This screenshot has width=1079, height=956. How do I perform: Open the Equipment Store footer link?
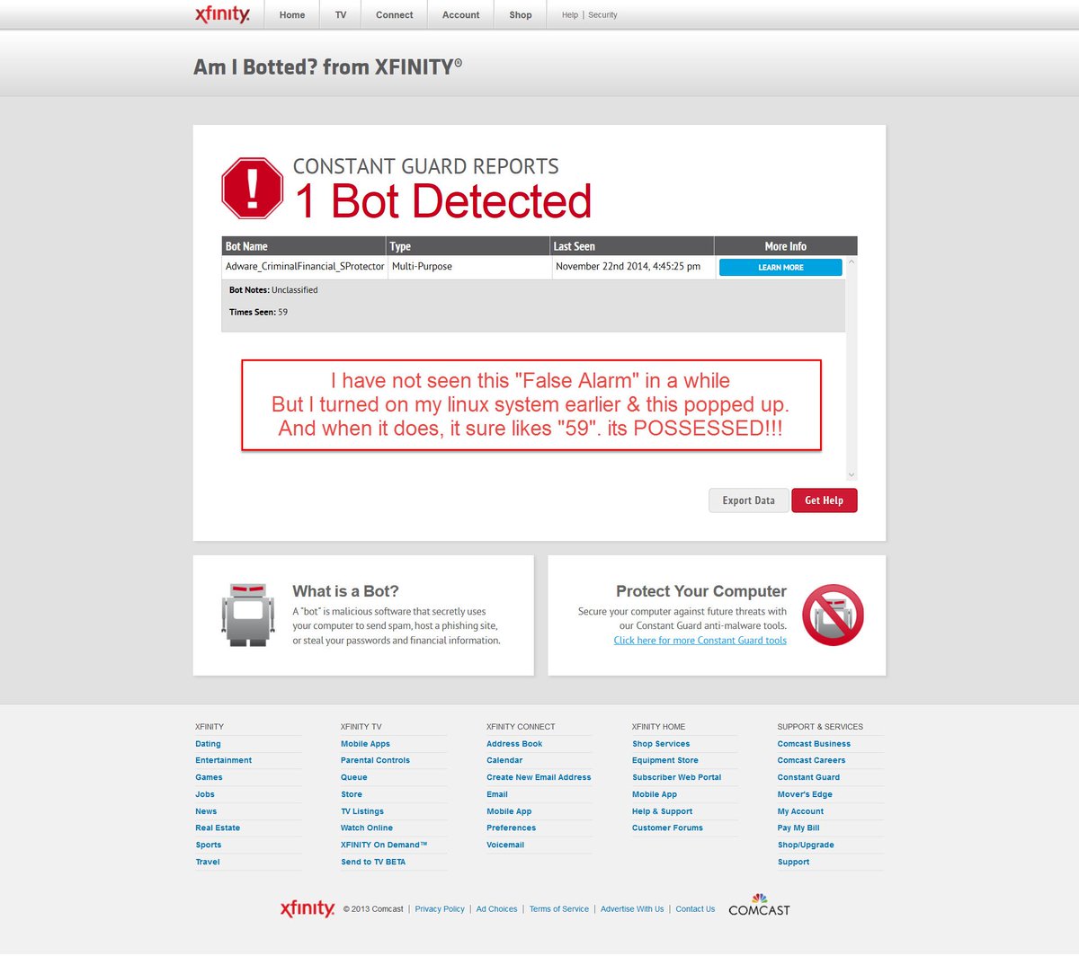[x=665, y=761]
